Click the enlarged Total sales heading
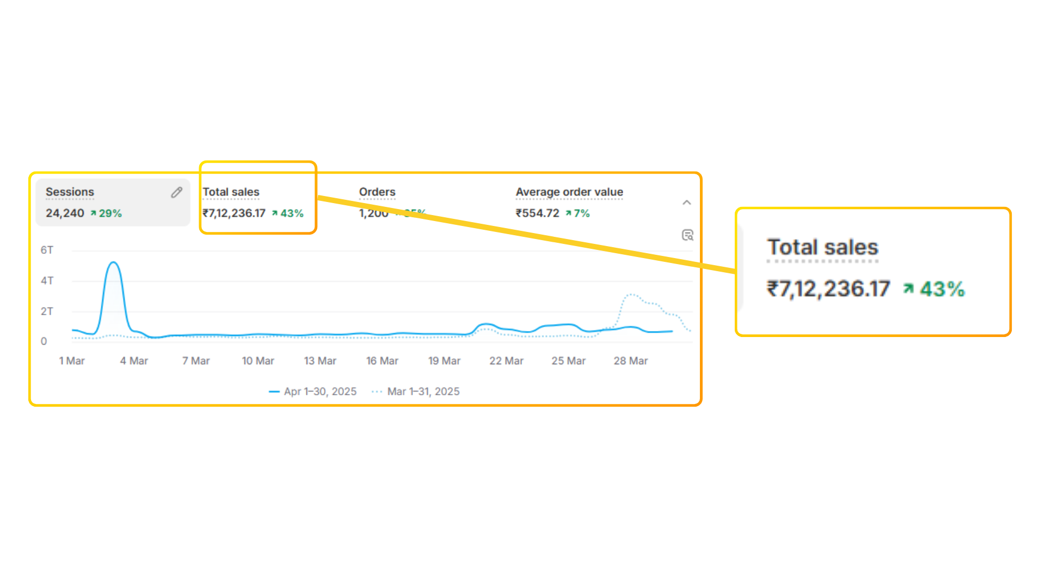This screenshot has width=1045, height=588. point(822,247)
